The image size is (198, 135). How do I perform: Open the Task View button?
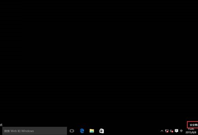tap(72, 131)
